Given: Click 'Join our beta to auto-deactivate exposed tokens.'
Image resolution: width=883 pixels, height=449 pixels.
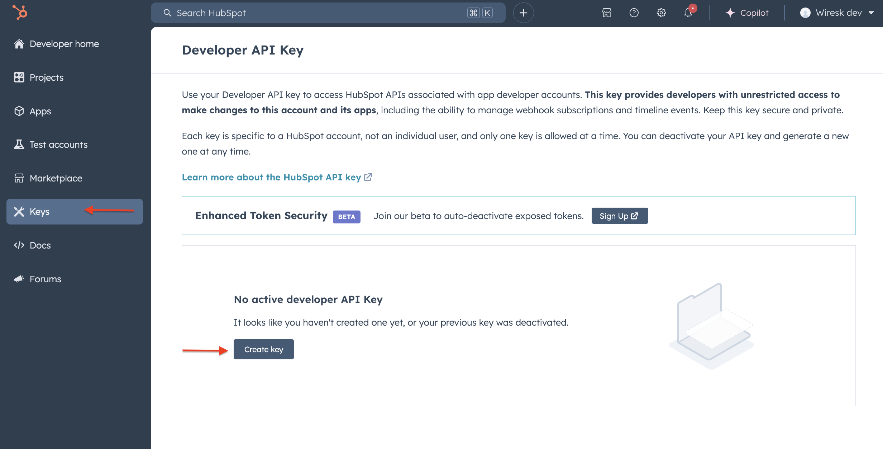Looking at the screenshot, I should pyautogui.click(x=479, y=216).
